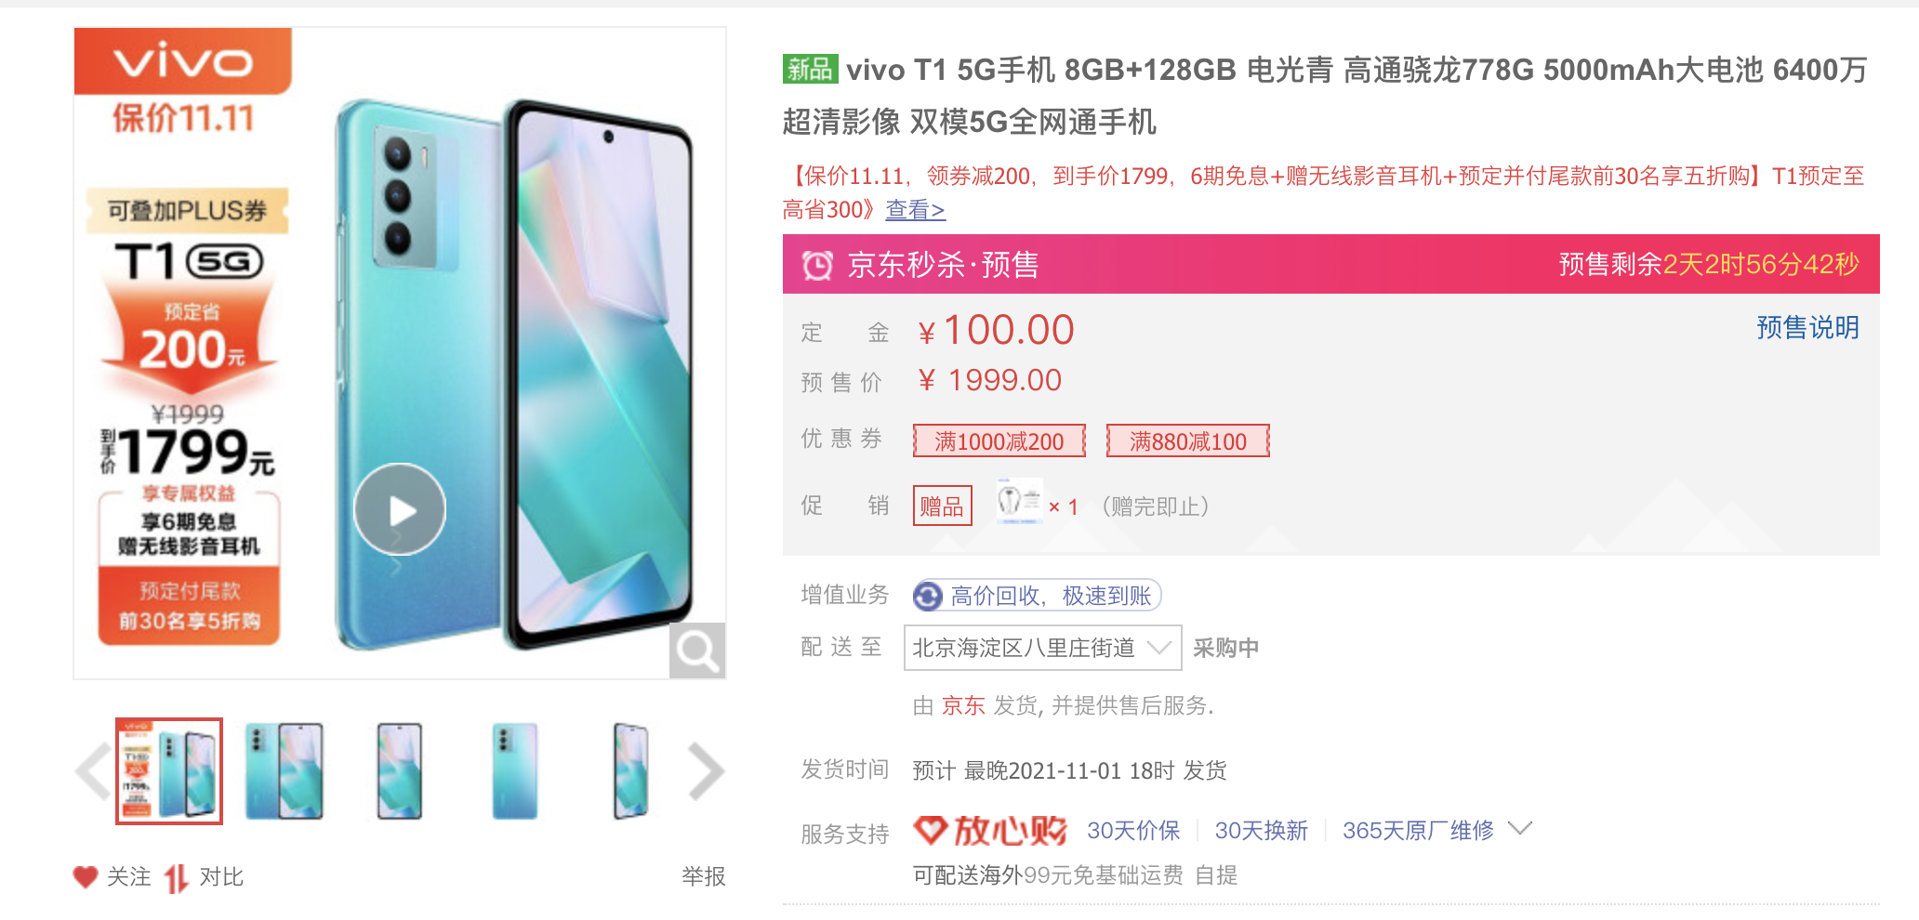Open the 查看> promotion details link
This screenshot has width=1919, height=920.
click(x=915, y=210)
